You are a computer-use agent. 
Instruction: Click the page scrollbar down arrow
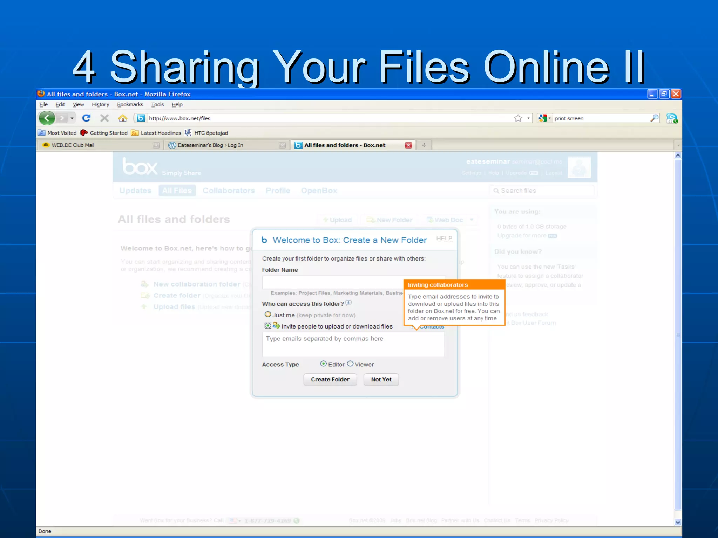click(678, 522)
